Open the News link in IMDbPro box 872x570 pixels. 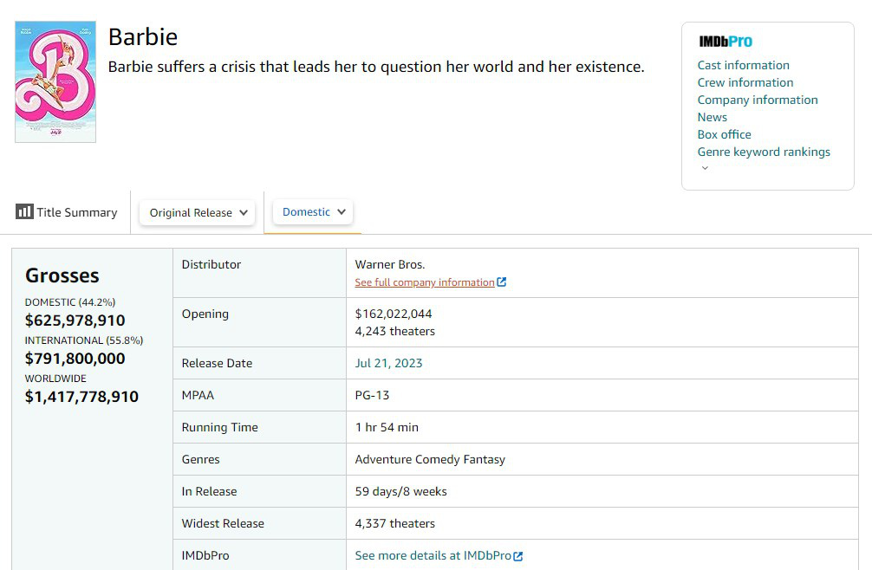pyautogui.click(x=712, y=117)
